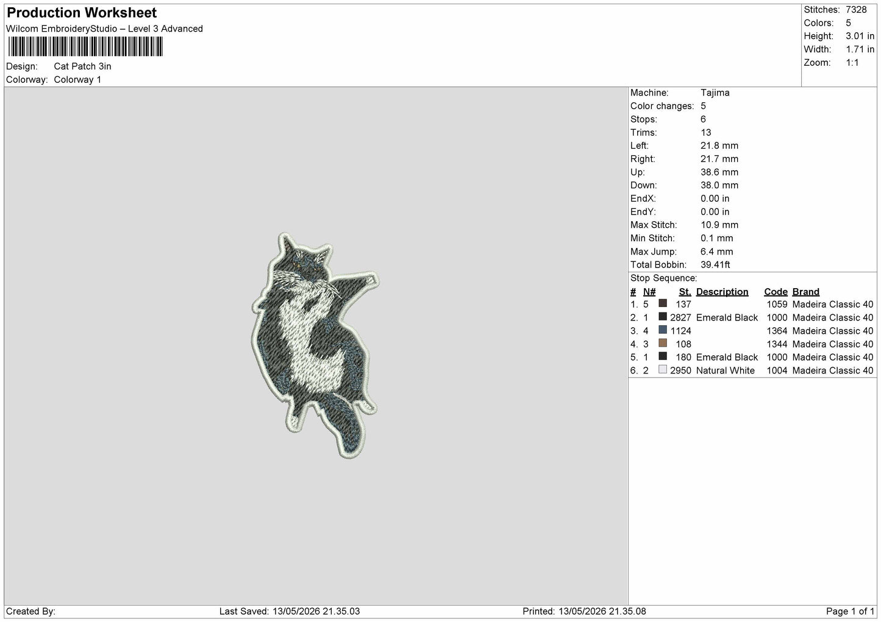Click the Stitches value 7328
The image size is (881, 622).
point(856,10)
